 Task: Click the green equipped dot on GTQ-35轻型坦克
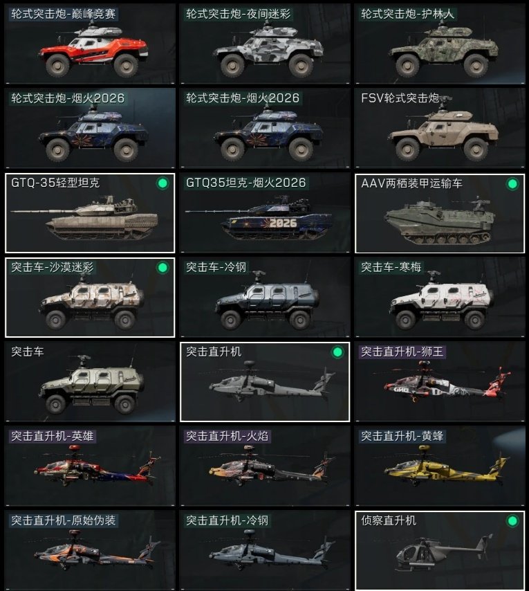coord(163,183)
